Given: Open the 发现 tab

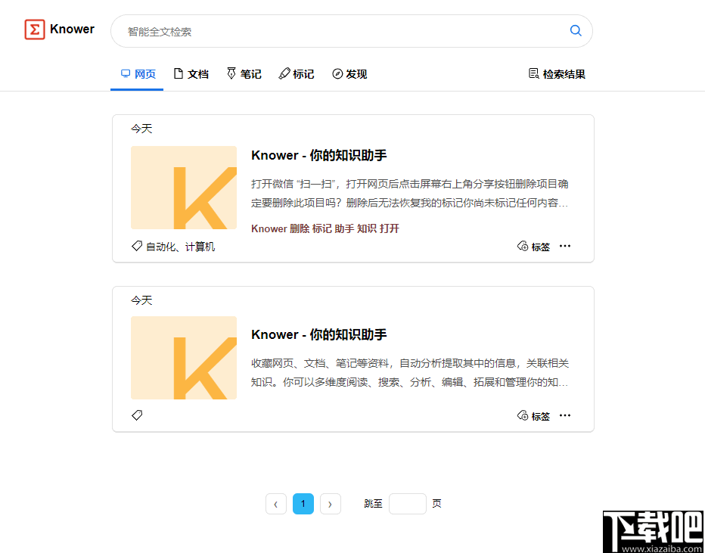Looking at the screenshot, I should tap(349, 73).
